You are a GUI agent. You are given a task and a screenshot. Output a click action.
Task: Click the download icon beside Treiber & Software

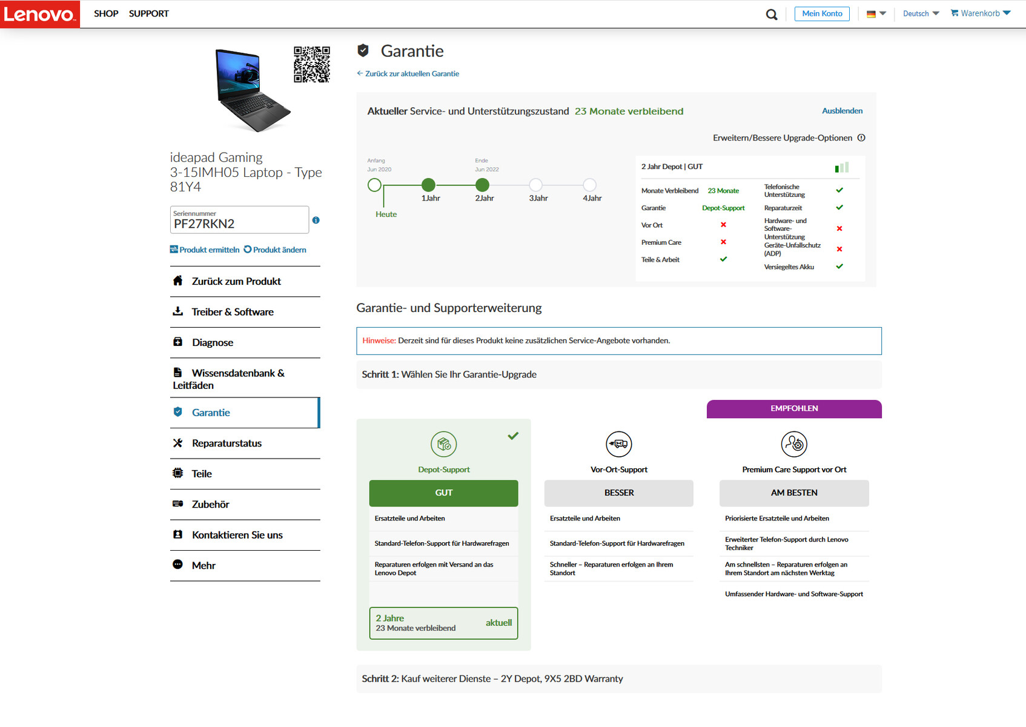click(177, 311)
